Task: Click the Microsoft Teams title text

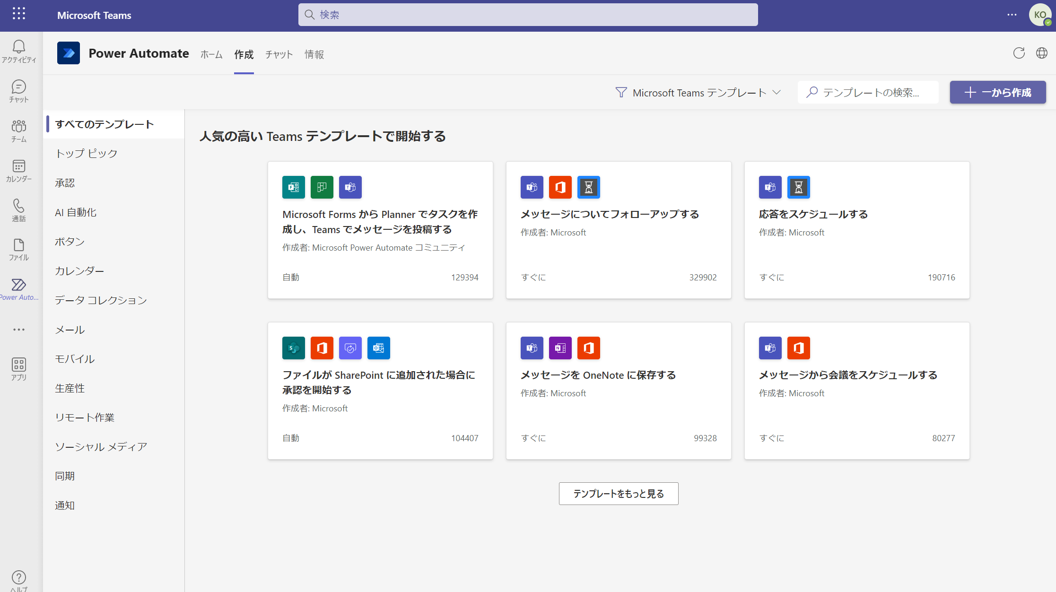Action: coord(94,15)
